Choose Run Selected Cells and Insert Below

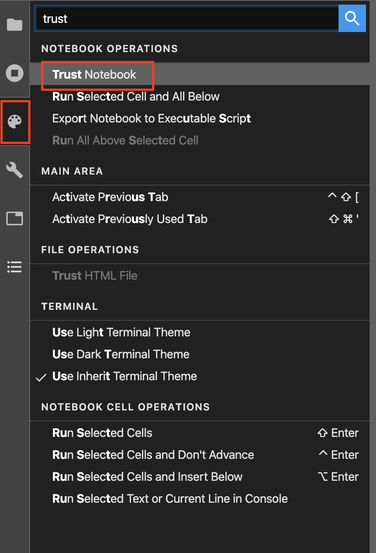point(147,477)
